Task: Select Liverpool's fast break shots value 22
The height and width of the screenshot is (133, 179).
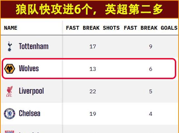Action: 93,91
